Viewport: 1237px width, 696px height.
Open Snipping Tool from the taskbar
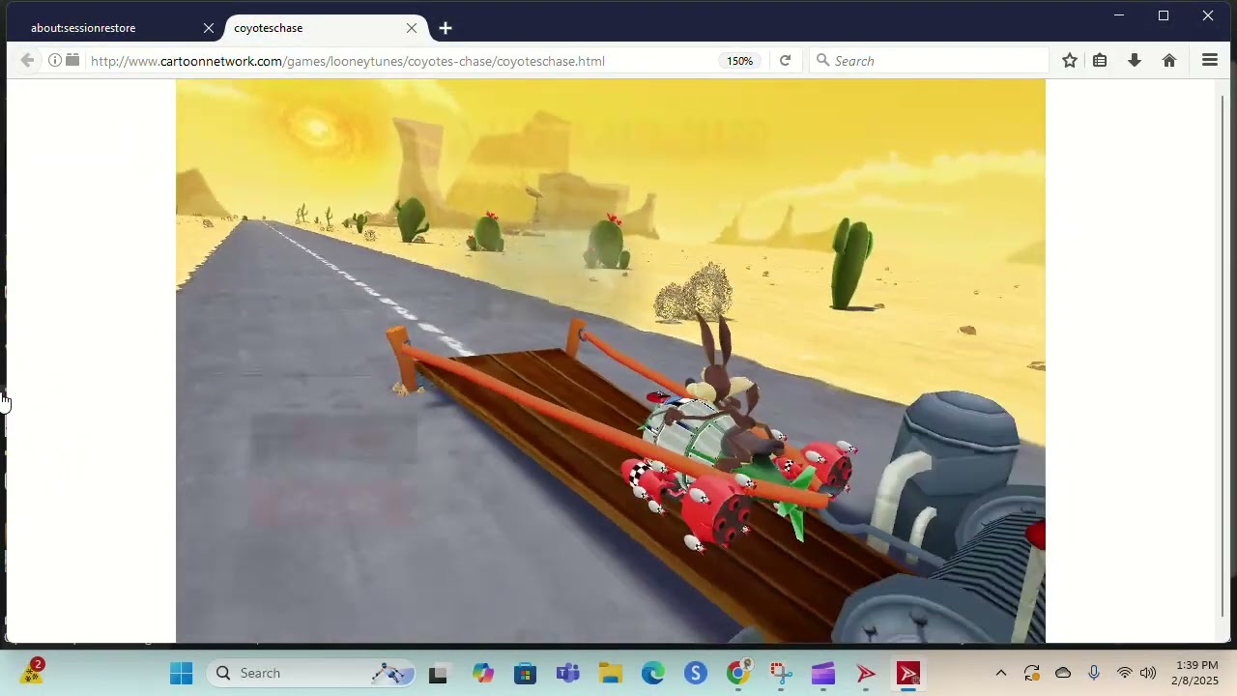781,673
